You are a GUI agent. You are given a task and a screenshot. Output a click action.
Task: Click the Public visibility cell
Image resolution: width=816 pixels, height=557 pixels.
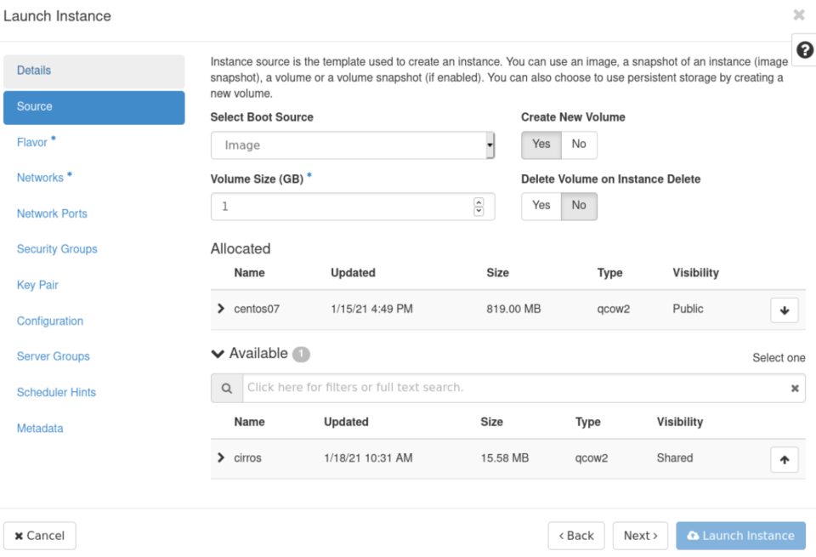click(x=688, y=309)
